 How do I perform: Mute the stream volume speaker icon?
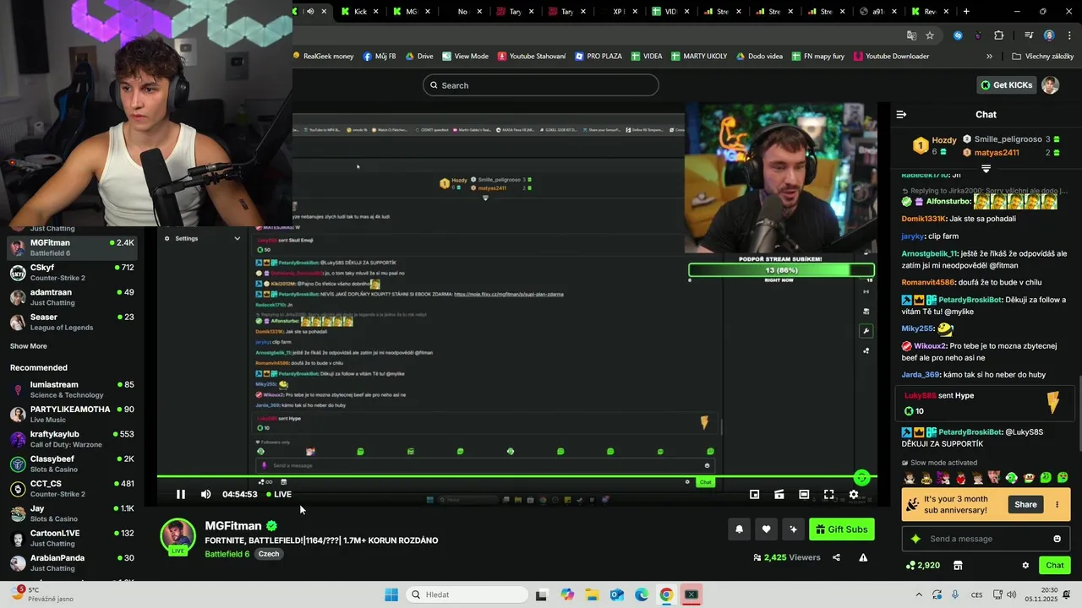(x=205, y=495)
